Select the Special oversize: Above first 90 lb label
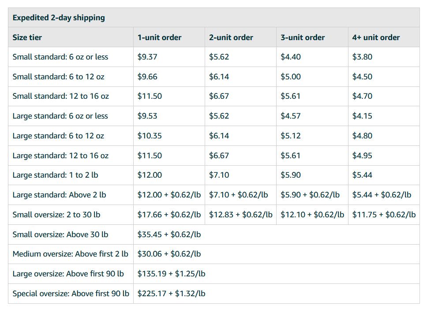This screenshot has height=309, width=427. [x=71, y=294]
